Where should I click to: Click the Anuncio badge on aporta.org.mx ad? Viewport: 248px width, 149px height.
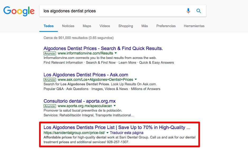pos(50,106)
